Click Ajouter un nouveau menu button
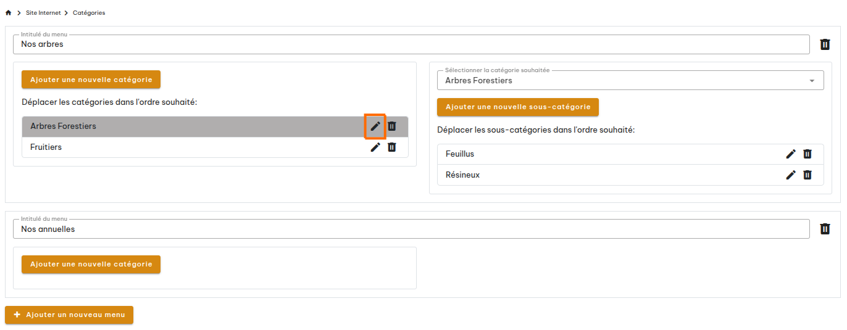Viewport: 847px width, 330px height. pos(69,315)
